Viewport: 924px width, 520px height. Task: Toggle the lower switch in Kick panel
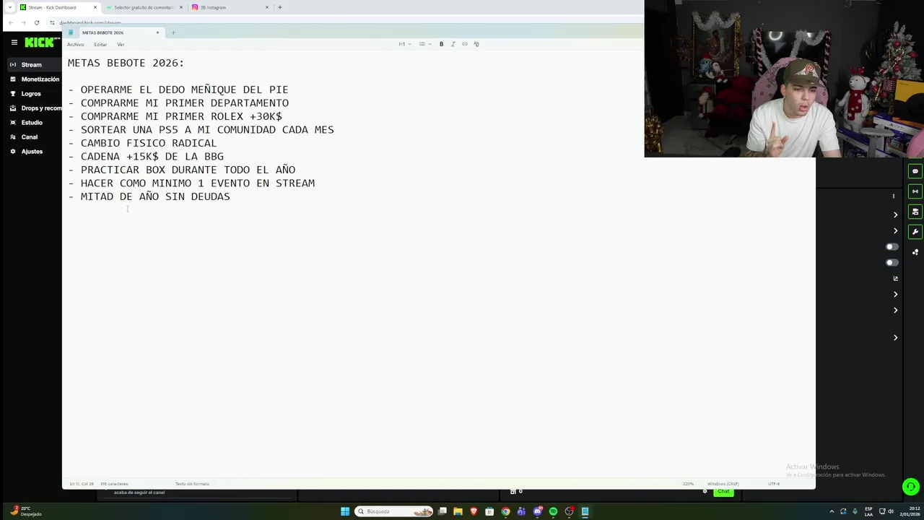click(x=892, y=263)
